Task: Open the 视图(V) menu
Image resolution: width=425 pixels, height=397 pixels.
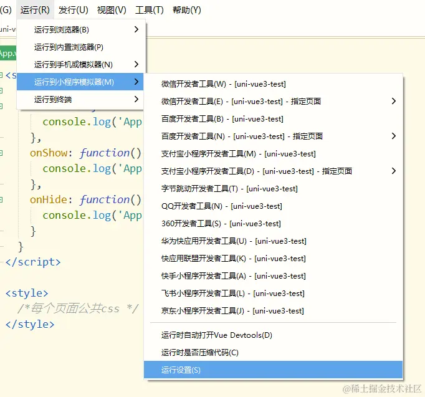Action: pos(112,10)
